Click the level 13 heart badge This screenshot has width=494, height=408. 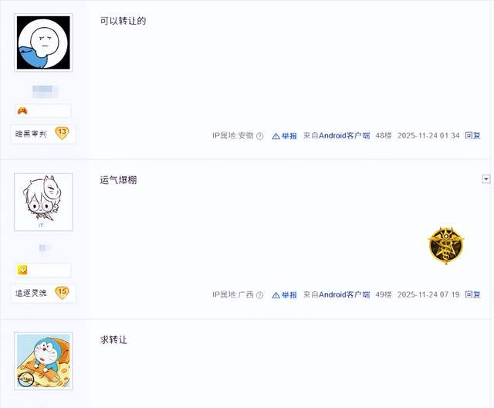point(62,133)
